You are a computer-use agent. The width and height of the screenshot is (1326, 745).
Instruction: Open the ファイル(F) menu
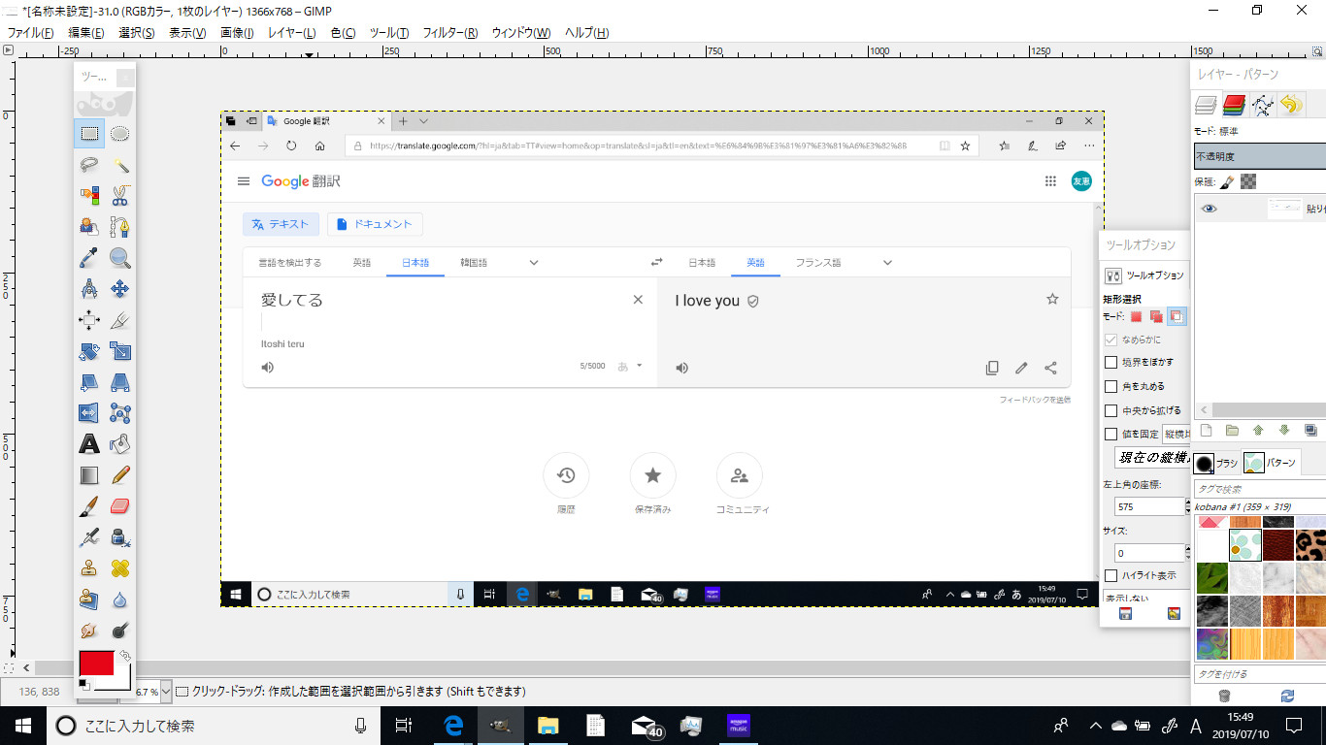(x=30, y=33)
